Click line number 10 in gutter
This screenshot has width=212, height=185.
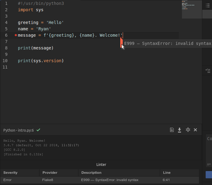point(5,61)
